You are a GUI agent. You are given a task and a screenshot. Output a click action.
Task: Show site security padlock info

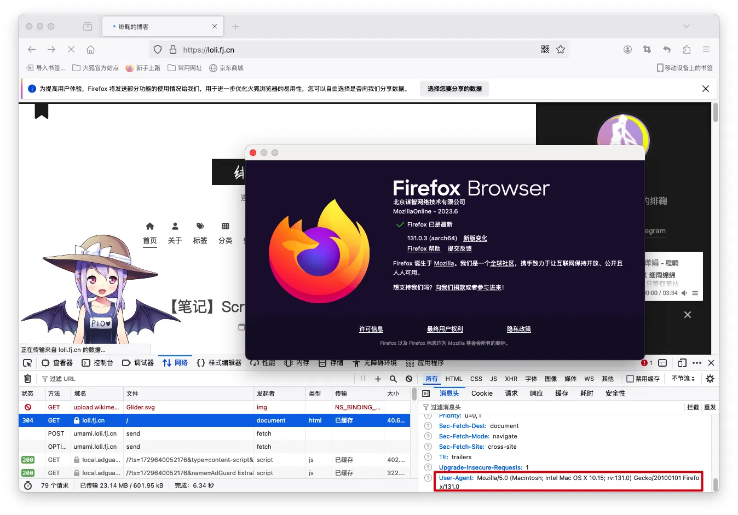coord(173,50)
